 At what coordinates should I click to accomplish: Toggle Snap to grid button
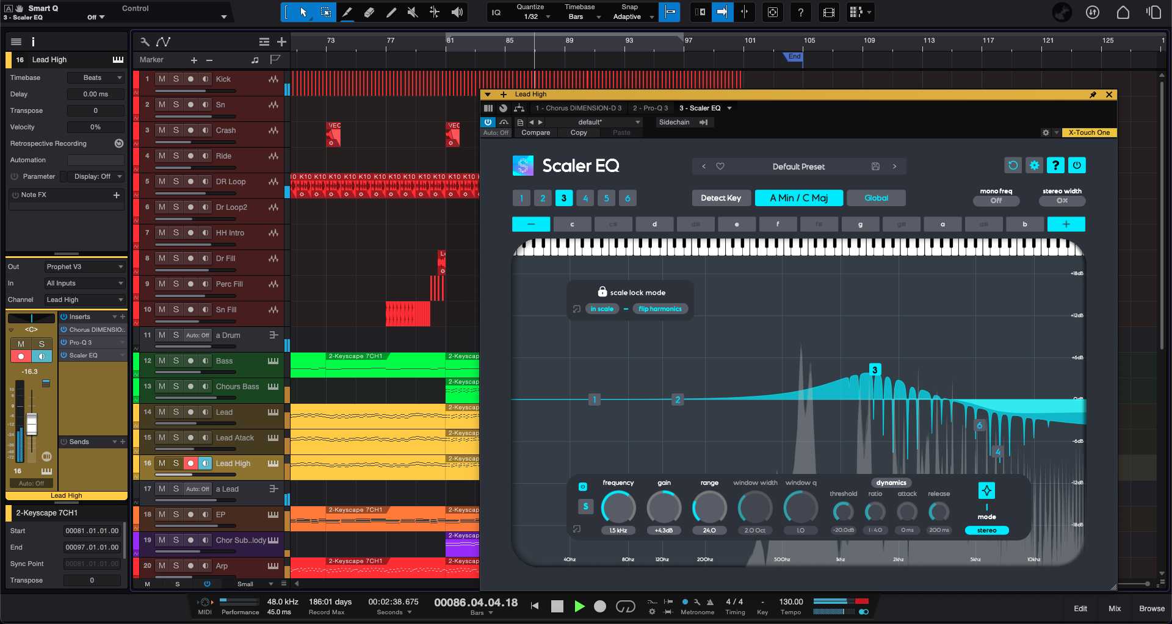pos(670,12)
